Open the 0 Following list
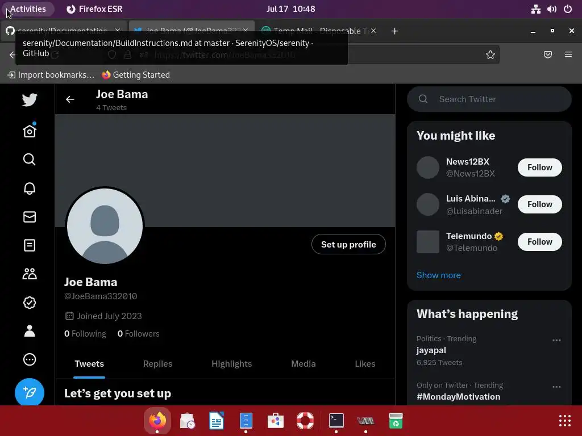582x436 pixels. click(x=85, y=334)
